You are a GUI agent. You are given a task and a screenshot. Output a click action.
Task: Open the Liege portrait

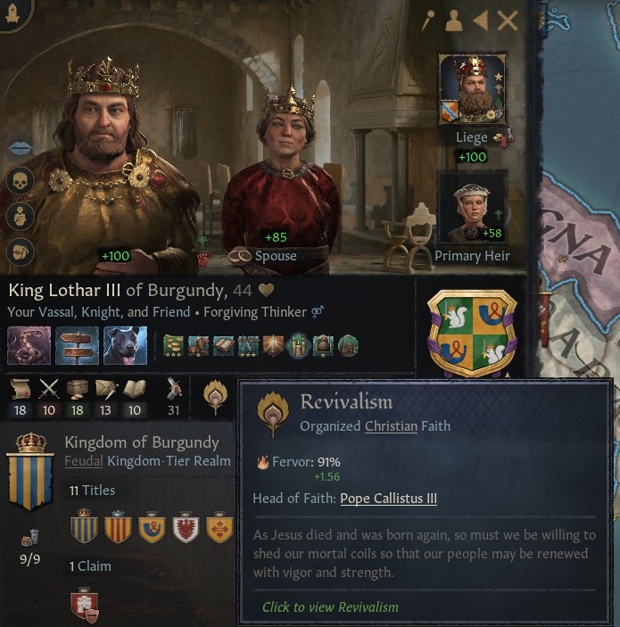pos(473,89)
